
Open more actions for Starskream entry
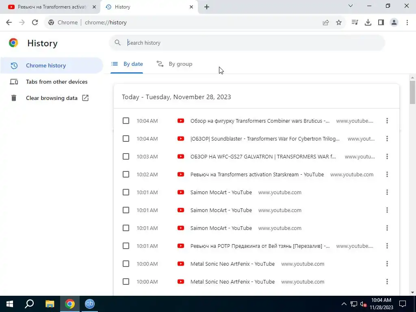[x=387, y=174]
